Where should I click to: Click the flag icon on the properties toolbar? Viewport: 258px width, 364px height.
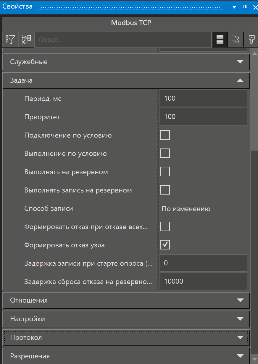(236, 39)
